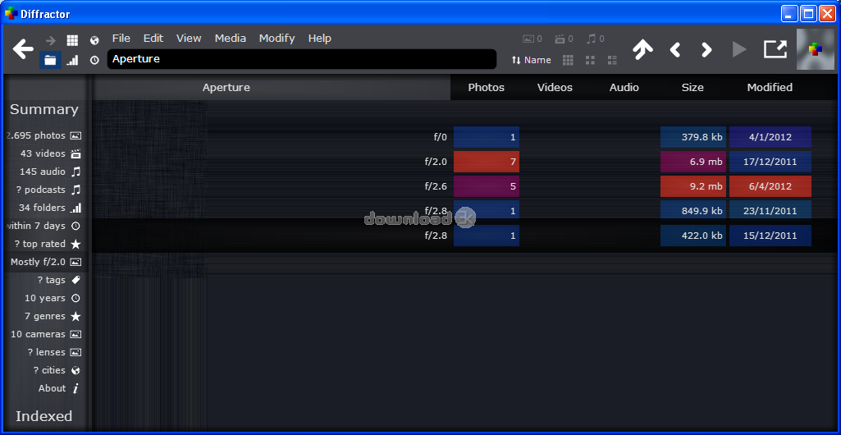
Task: Open the Name sort order dropdown
Action: 531,60
